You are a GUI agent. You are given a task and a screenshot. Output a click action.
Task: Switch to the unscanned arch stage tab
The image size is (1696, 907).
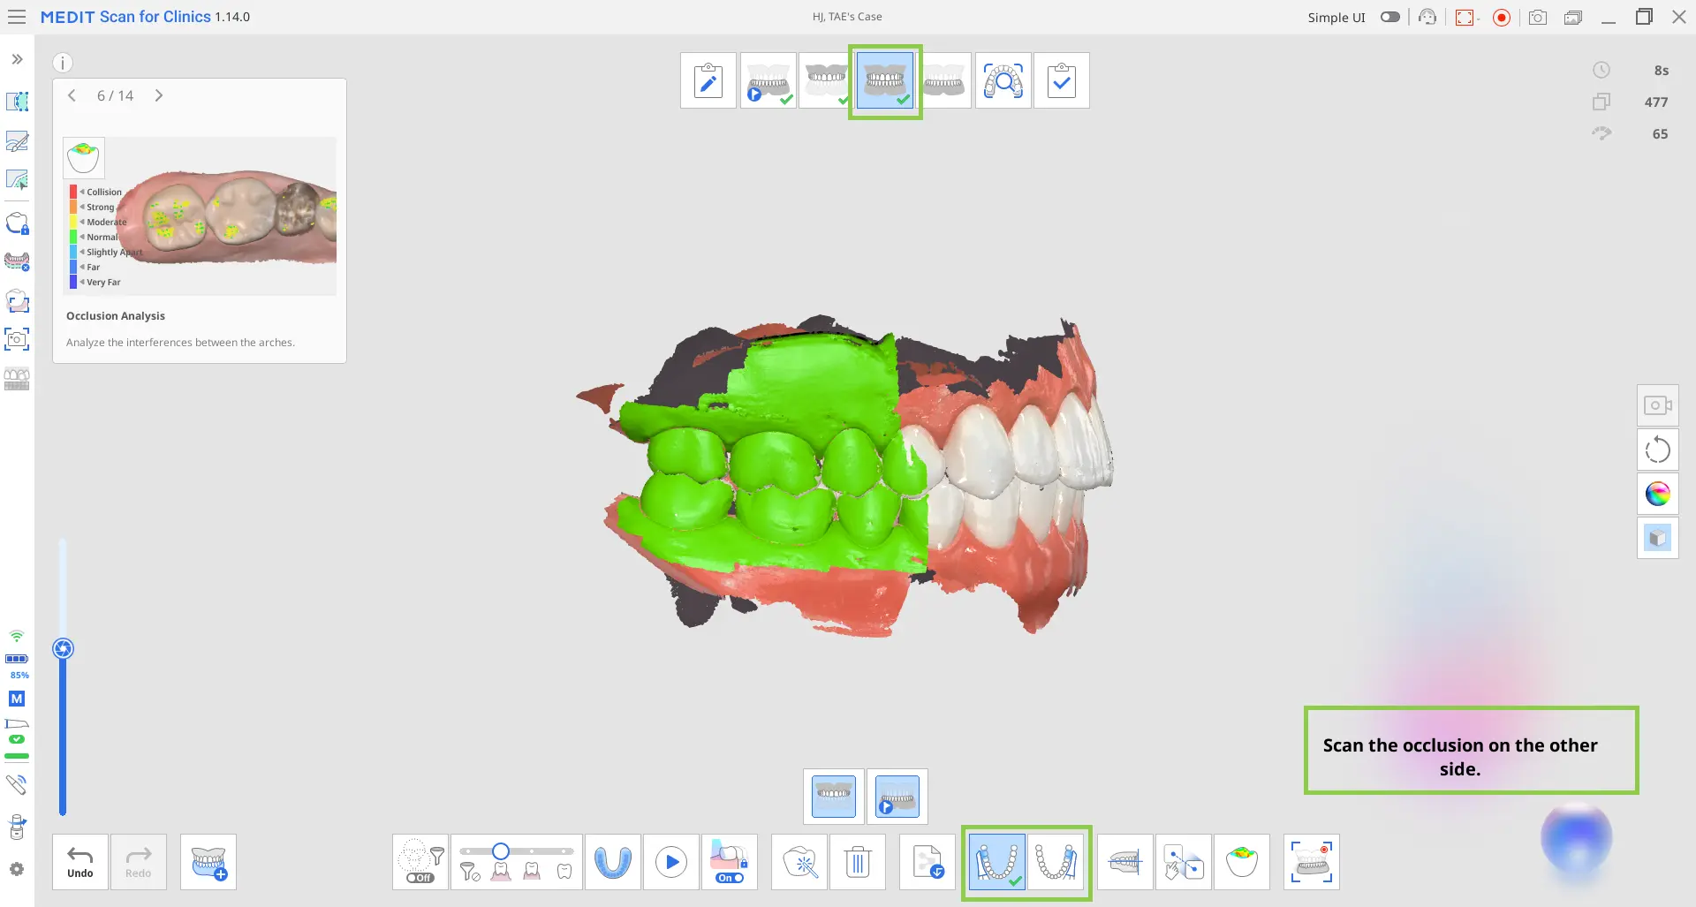944,80
